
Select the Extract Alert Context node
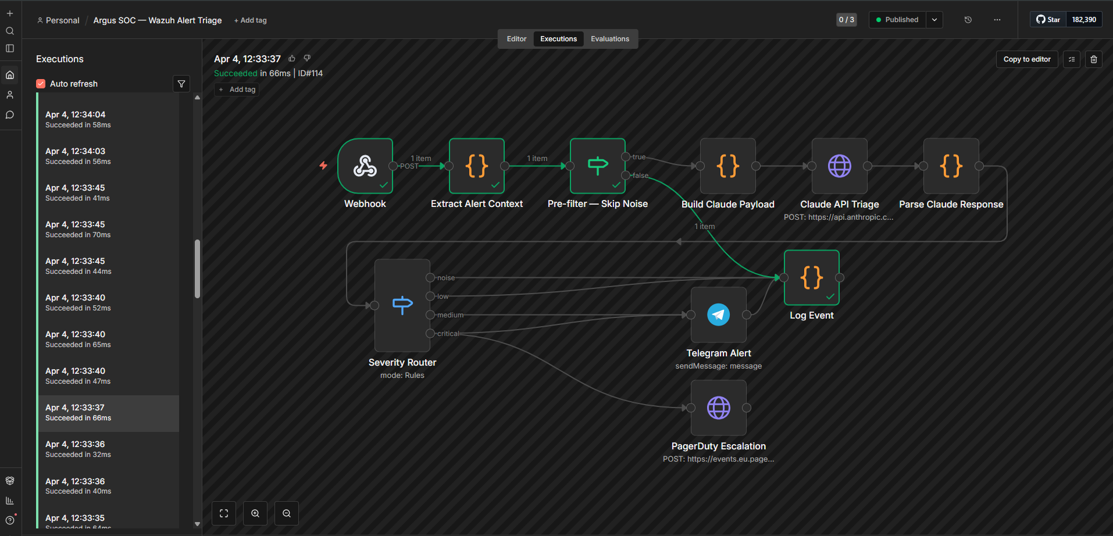tap(477, 166)
